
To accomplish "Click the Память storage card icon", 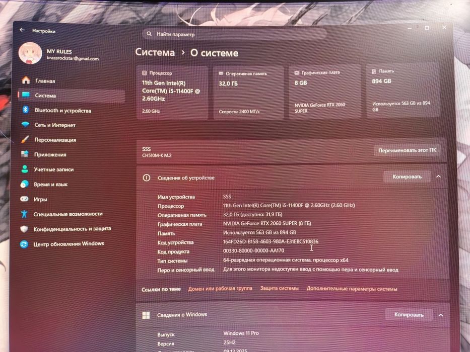I will [374, 71].
